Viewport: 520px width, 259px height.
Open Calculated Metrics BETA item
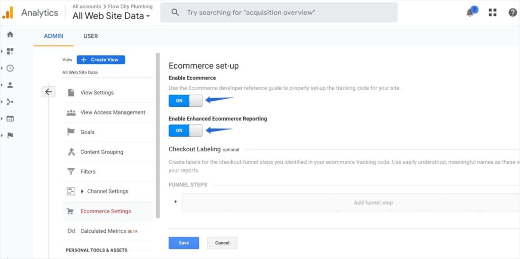coord(108,231)
